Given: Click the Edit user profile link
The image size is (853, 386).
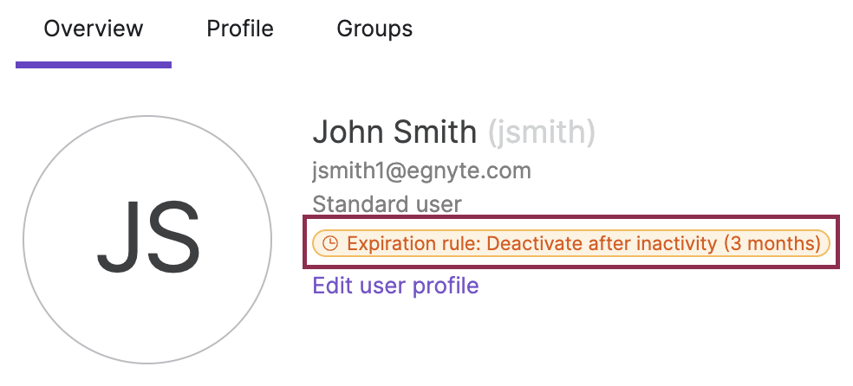Looking at the screenshot, I should coord(395,285).
